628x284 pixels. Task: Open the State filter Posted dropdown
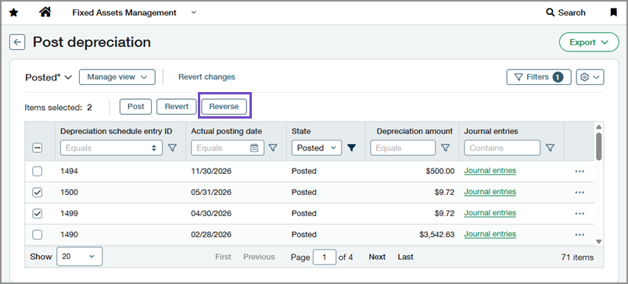[x=317, y=147]
